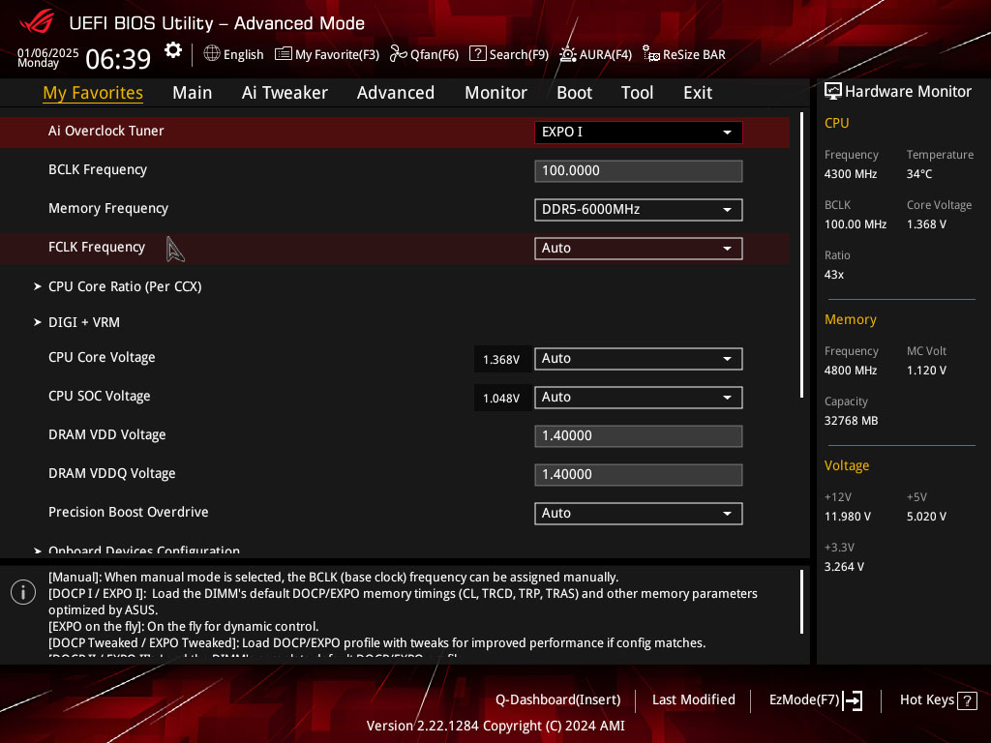
Task: Select the FCLK Frequency label
Action: pos(97,247)
